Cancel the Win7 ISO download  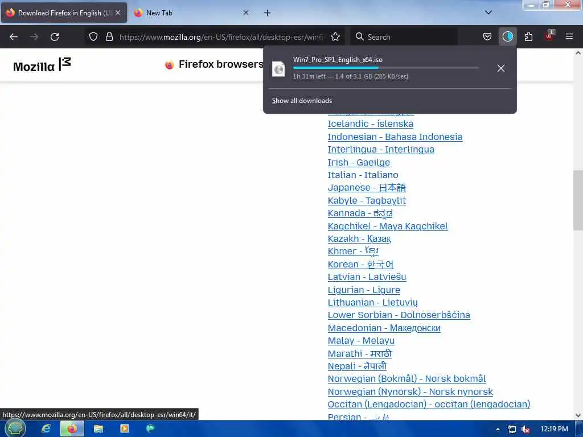501,68
